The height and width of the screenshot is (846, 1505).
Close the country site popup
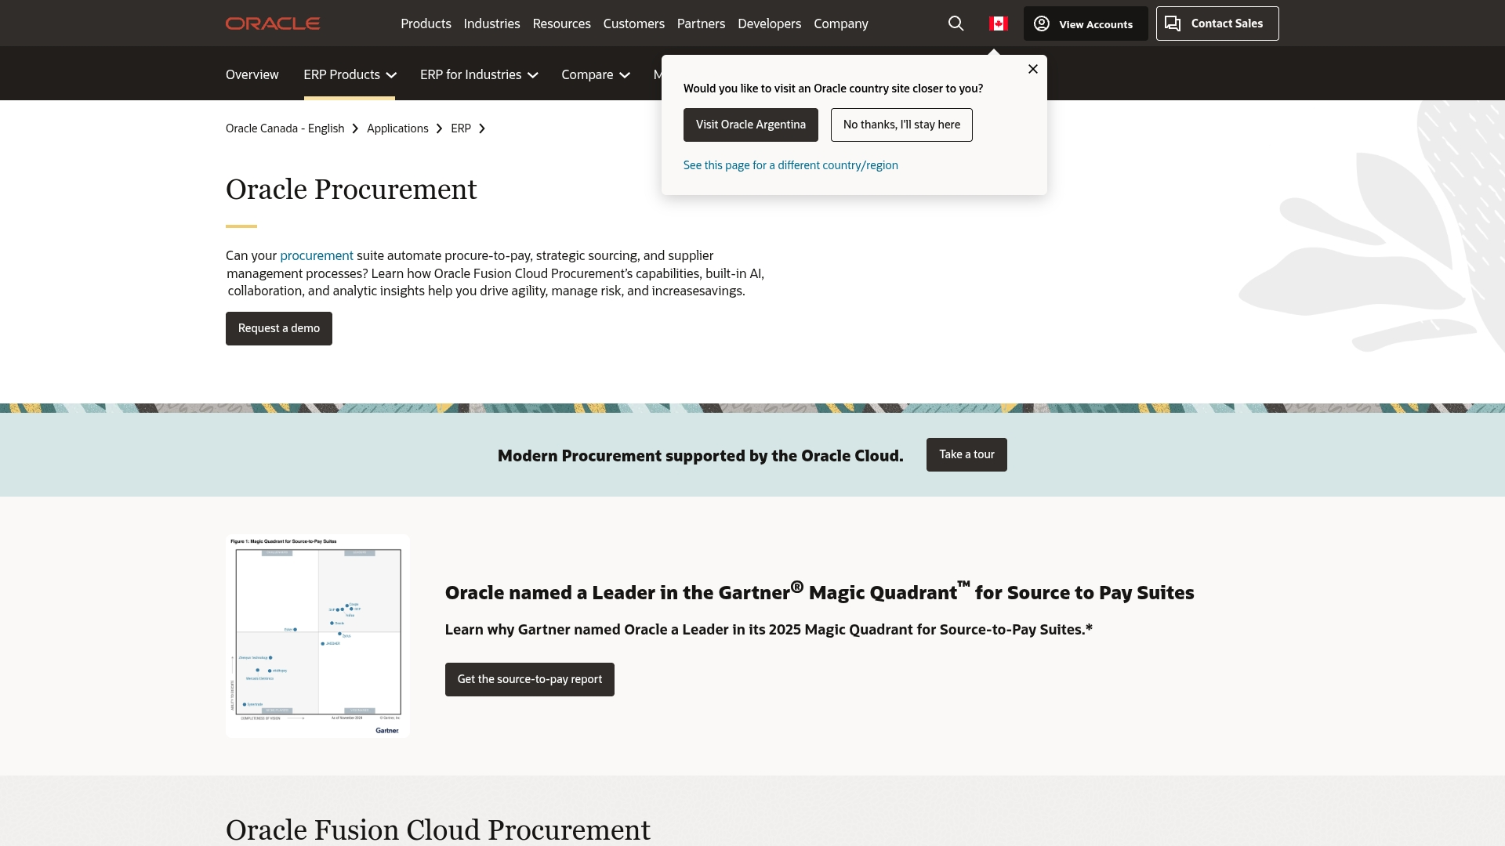(1033, 69)
